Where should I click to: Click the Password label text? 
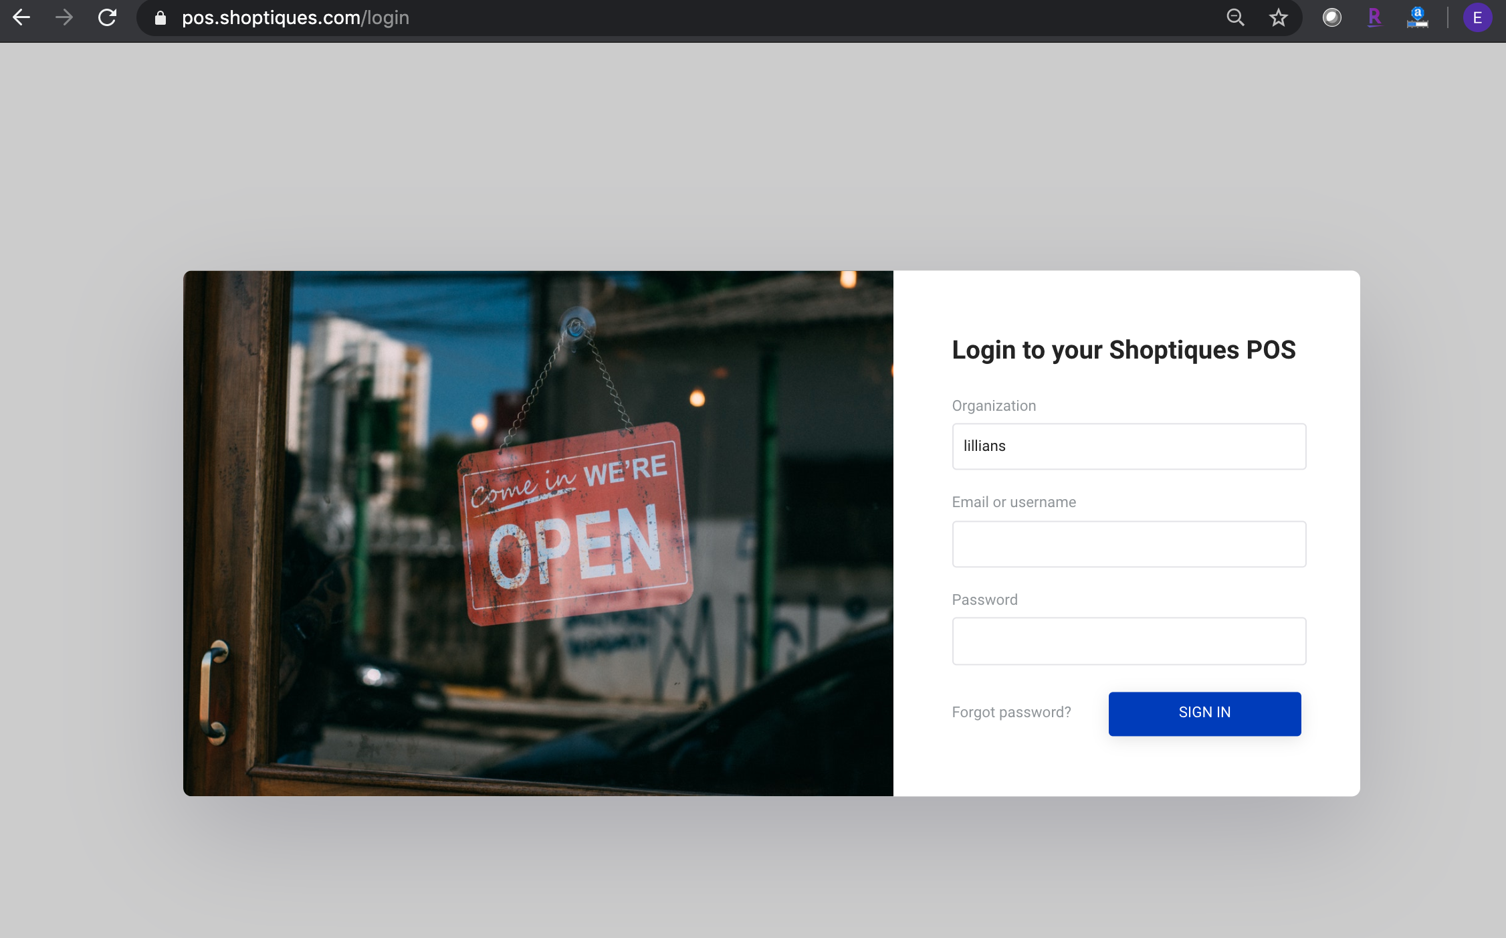point(984,599)
